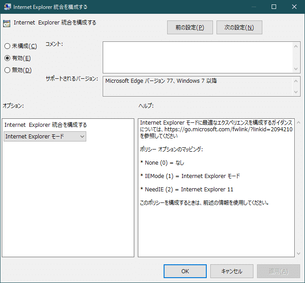Click the 前の設定(P) button
The image size is (305, 283).
pos(190,28)
